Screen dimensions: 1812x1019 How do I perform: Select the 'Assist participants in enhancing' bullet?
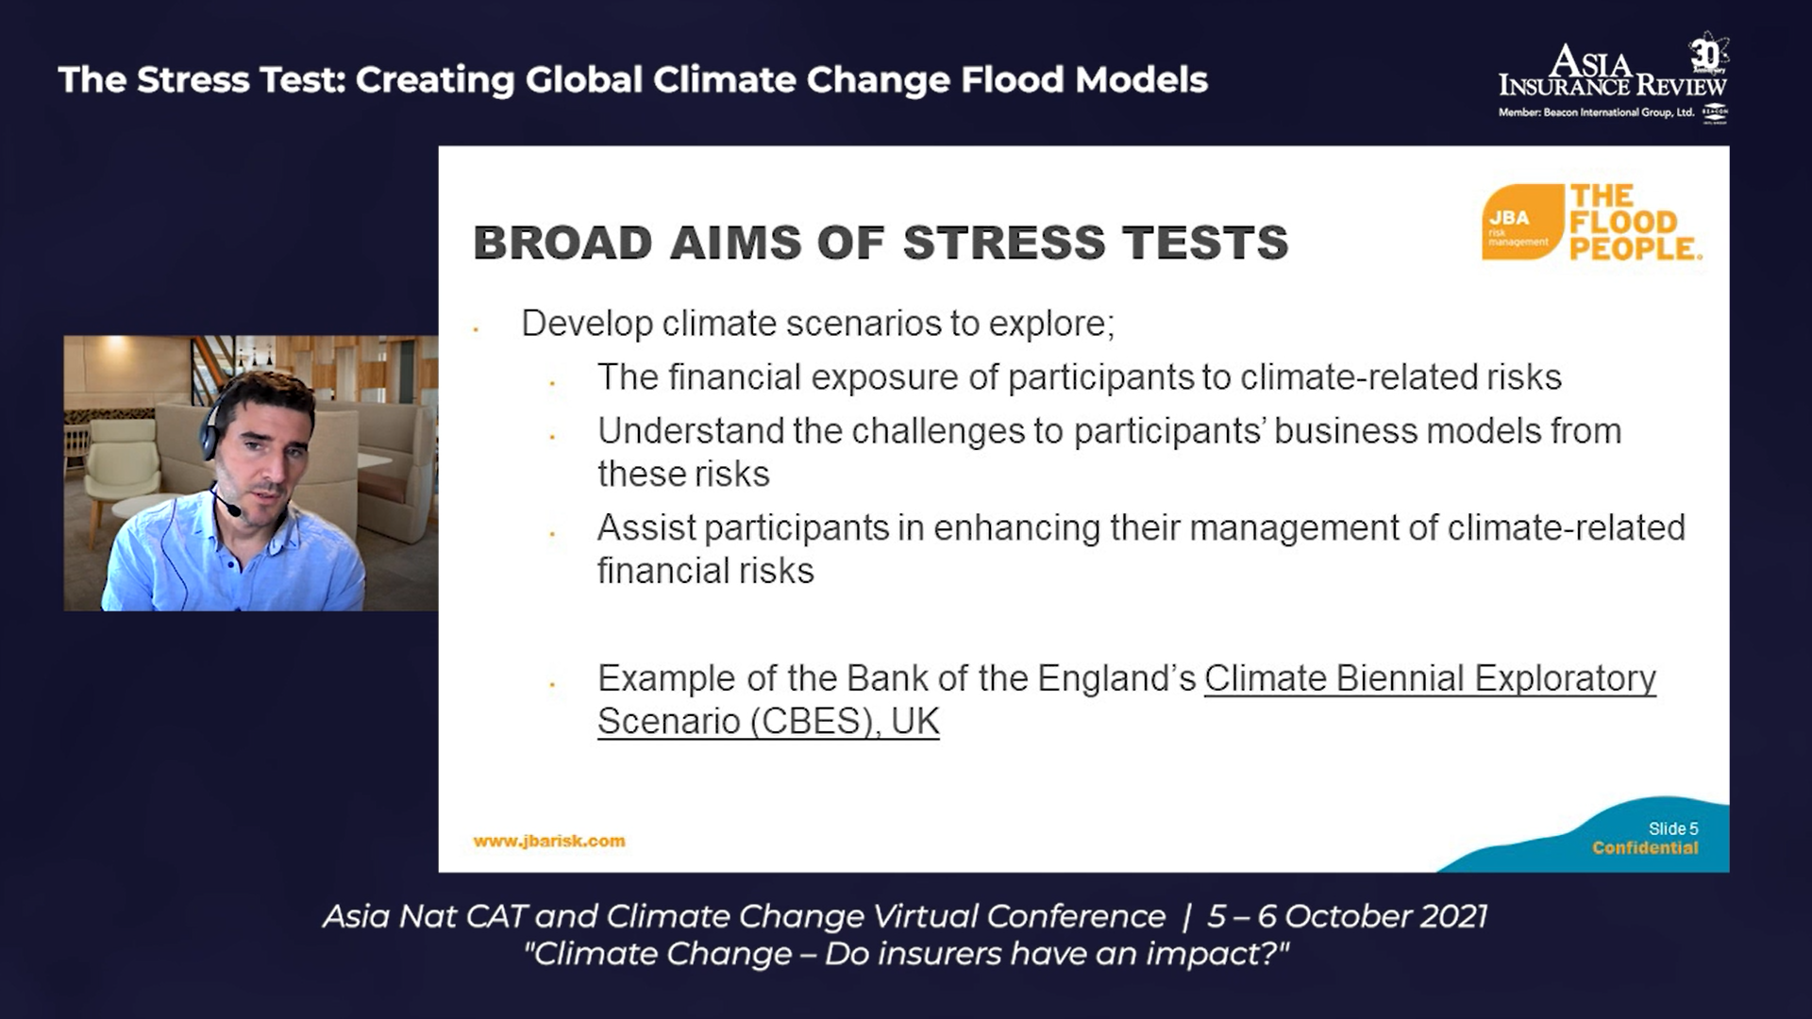click(x=1141, y=549)
